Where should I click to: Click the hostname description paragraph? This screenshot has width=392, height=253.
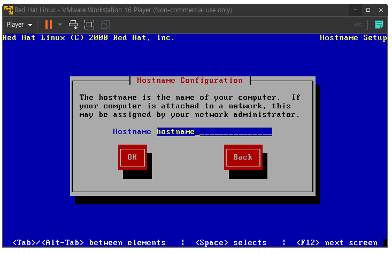[x=190, y=106]
